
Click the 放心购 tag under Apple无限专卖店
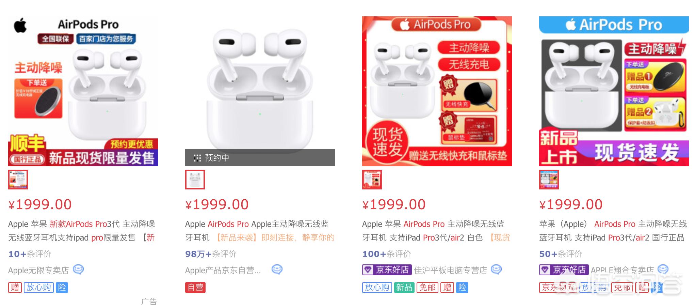39,288
